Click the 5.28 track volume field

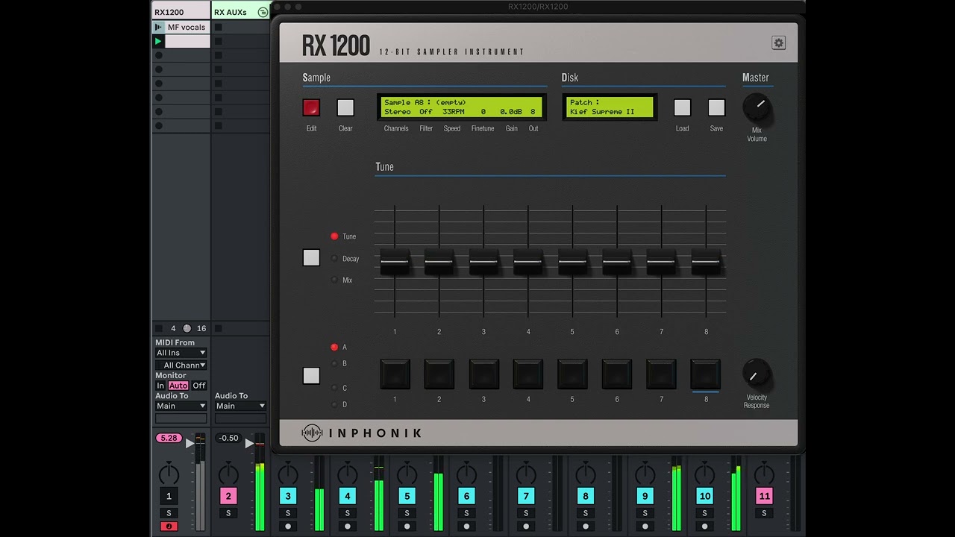169,438
